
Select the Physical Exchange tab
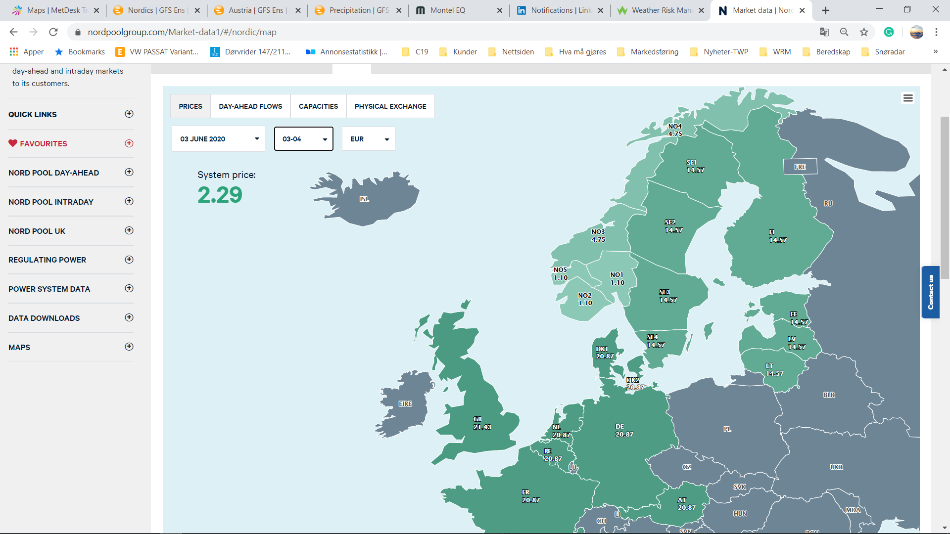(x=390, y=106)
